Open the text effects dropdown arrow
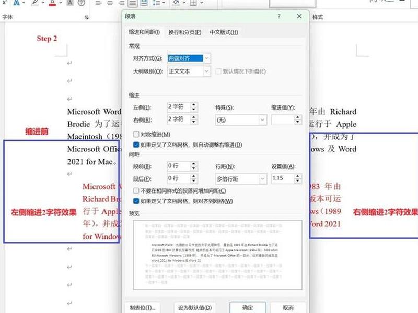Screen dimensions: 418x313 click(24, 3)
